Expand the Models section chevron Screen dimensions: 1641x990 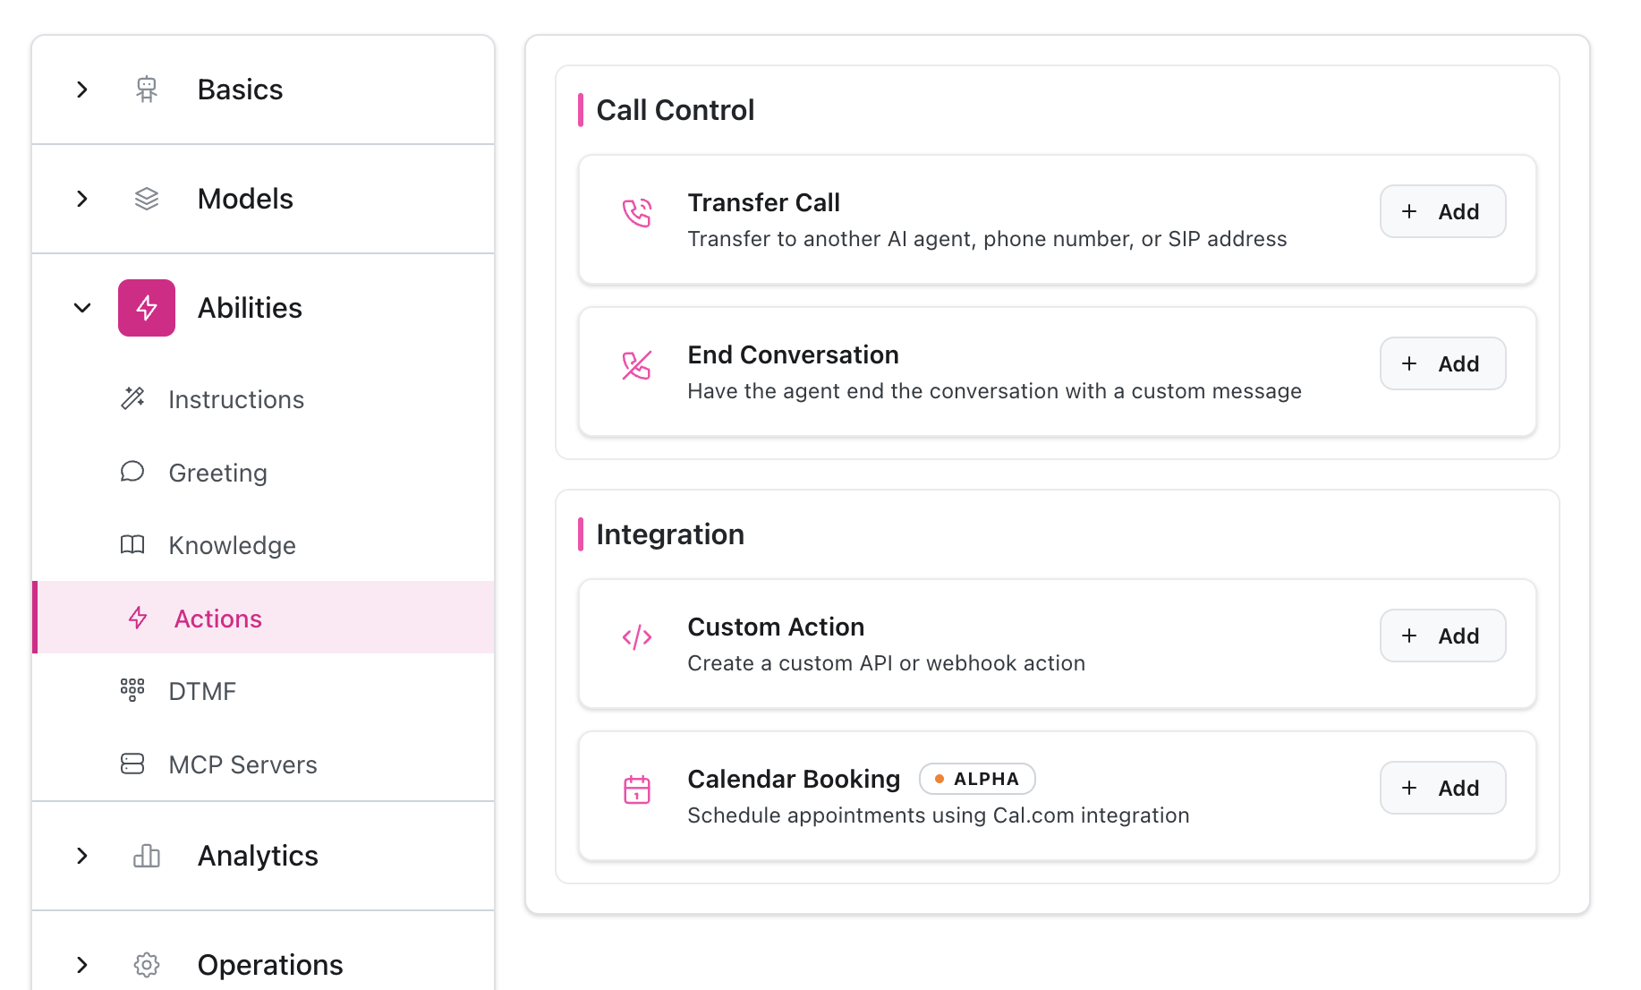82,199
